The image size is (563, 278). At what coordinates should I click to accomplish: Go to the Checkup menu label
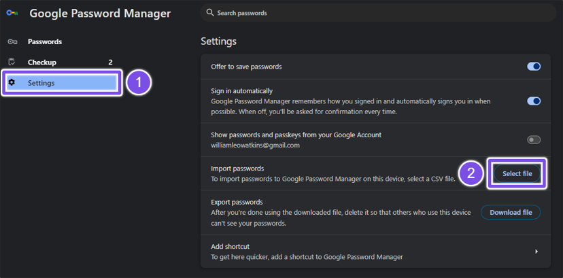(42, 63)
